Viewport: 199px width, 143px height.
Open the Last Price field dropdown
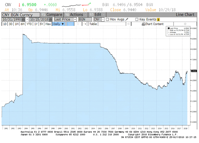[x=75, y=19]
